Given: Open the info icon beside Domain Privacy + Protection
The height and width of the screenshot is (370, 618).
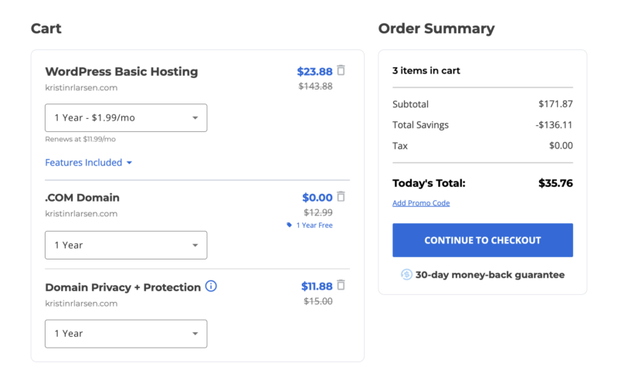Looking at the screenshot, I should 211,286.
